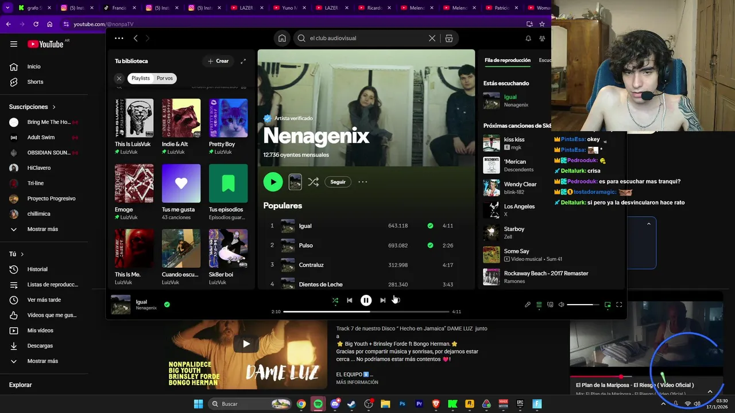Follow Nenagenix with Seguir button
Screen dimensions: 735x413
[338, 182]
